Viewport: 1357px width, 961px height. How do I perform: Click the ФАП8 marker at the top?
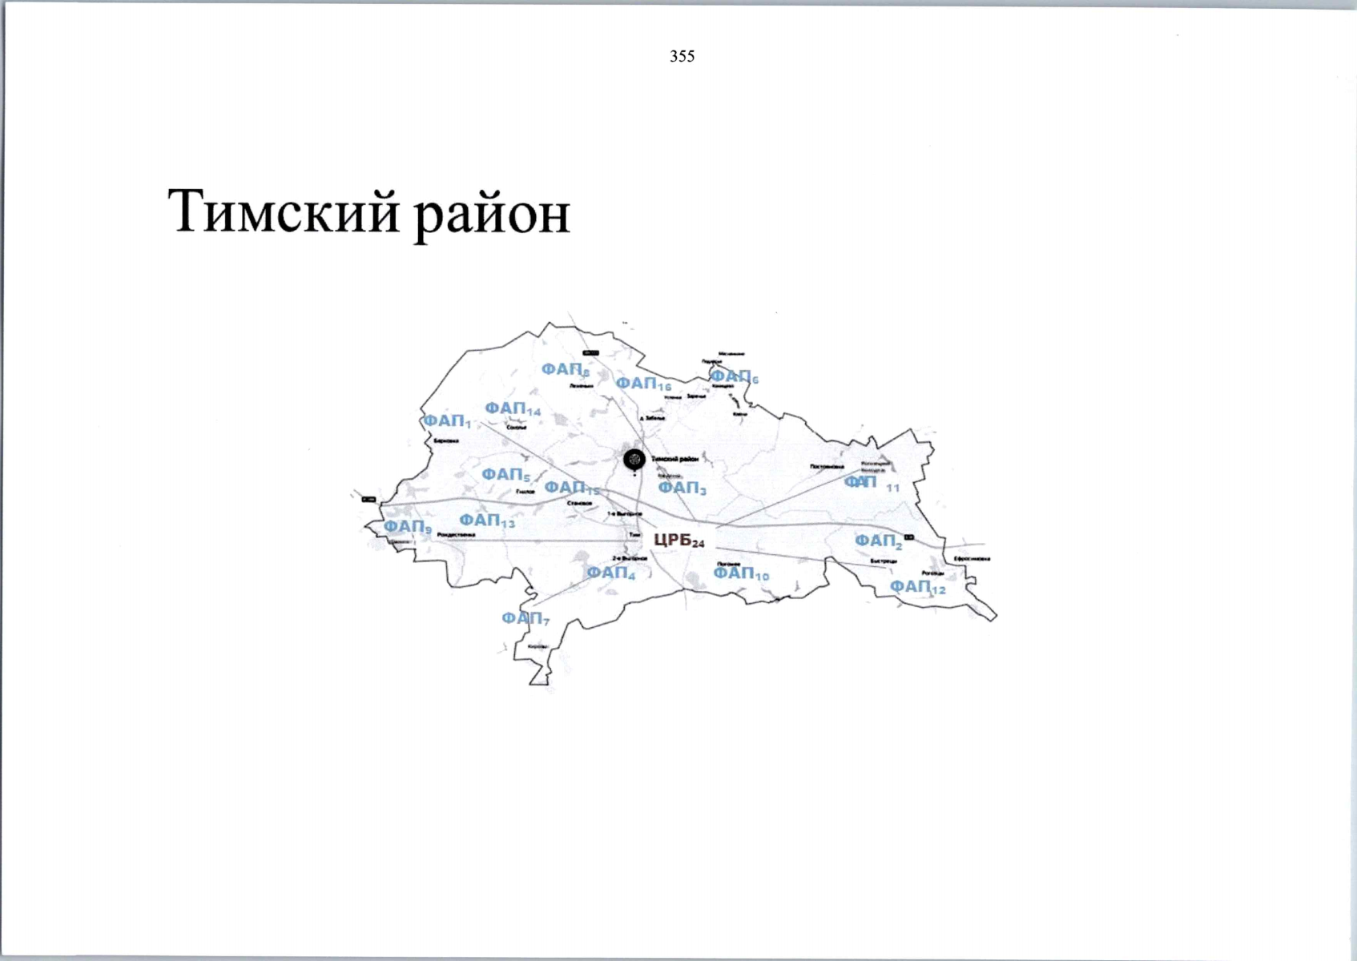pos(566,368)
